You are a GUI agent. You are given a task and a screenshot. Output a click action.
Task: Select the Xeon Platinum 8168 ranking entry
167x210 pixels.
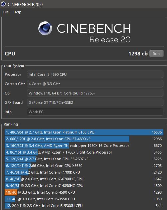pos(84,132)
